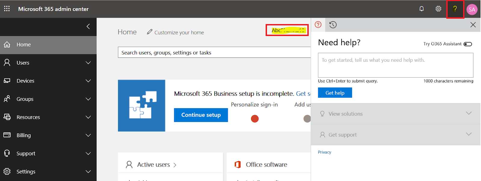This screenshot has width=481, height=181.
Task: Click the Get help button
Action: click(x=335, y=93)
